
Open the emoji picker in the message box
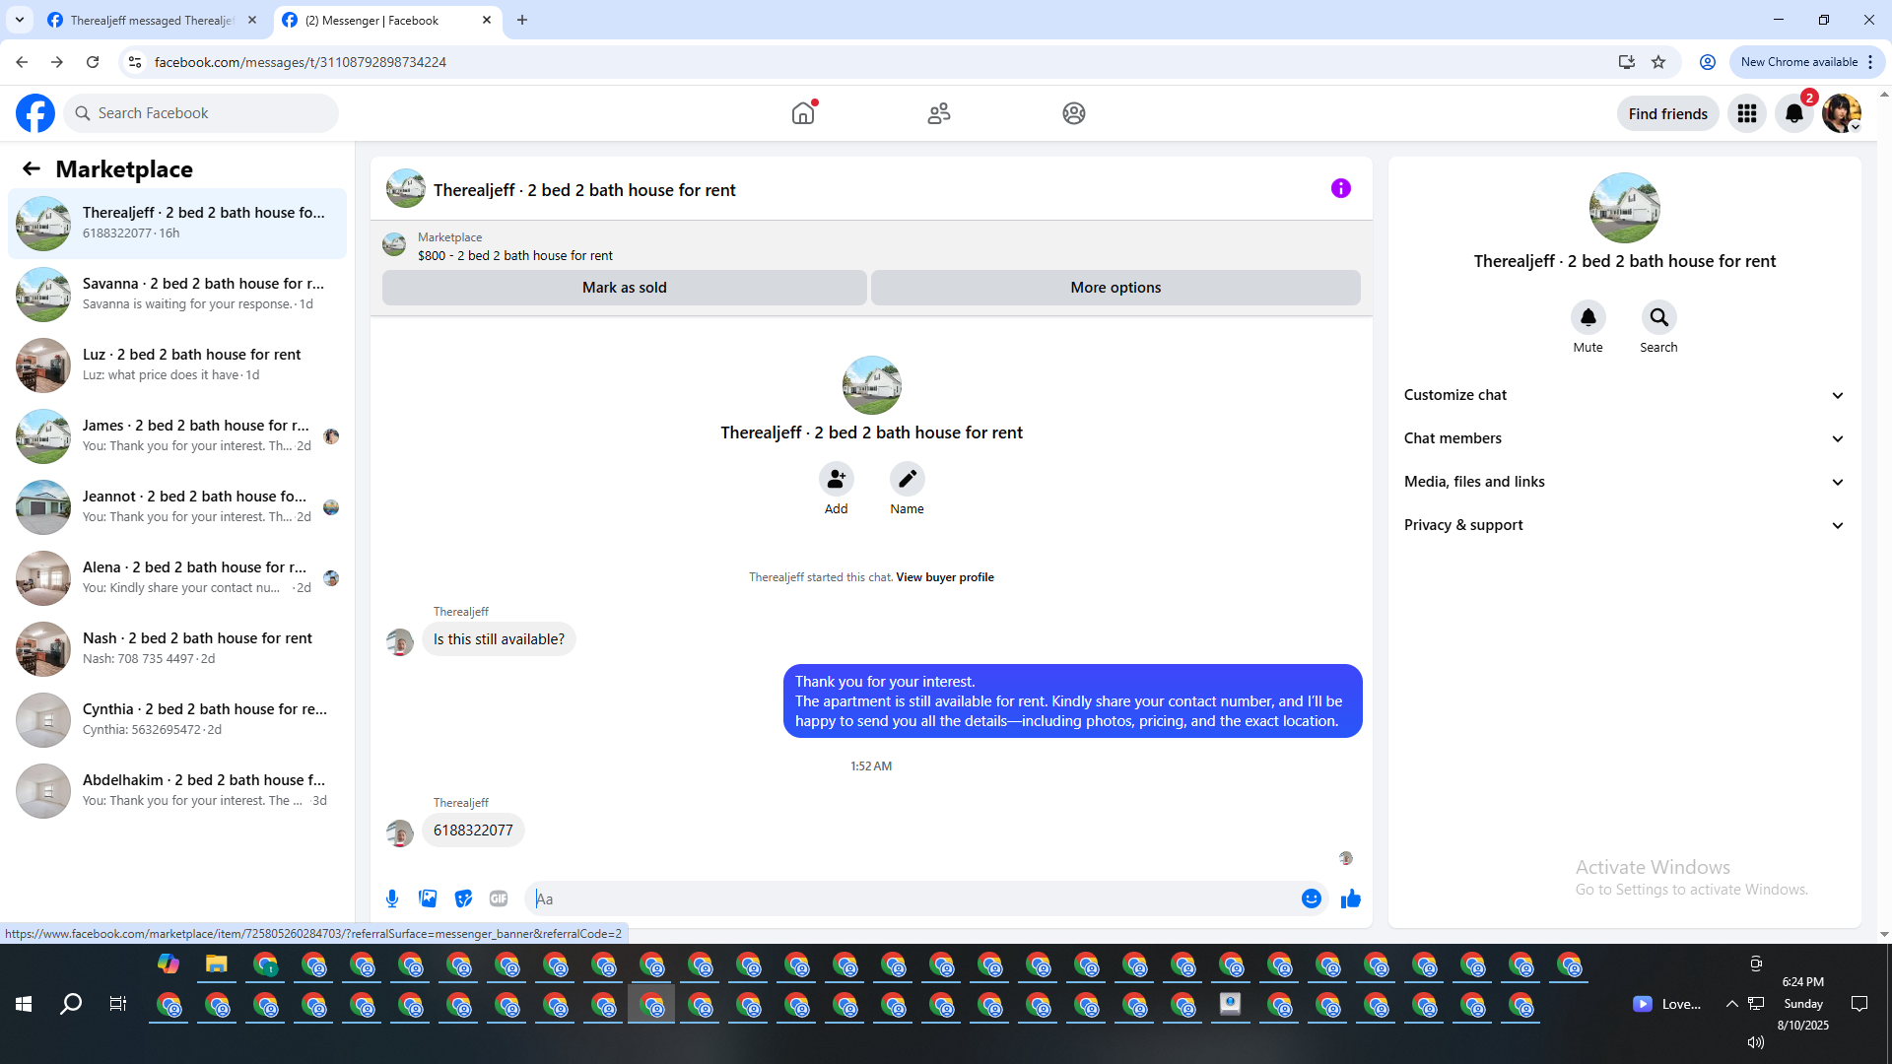pos(1311,898)
